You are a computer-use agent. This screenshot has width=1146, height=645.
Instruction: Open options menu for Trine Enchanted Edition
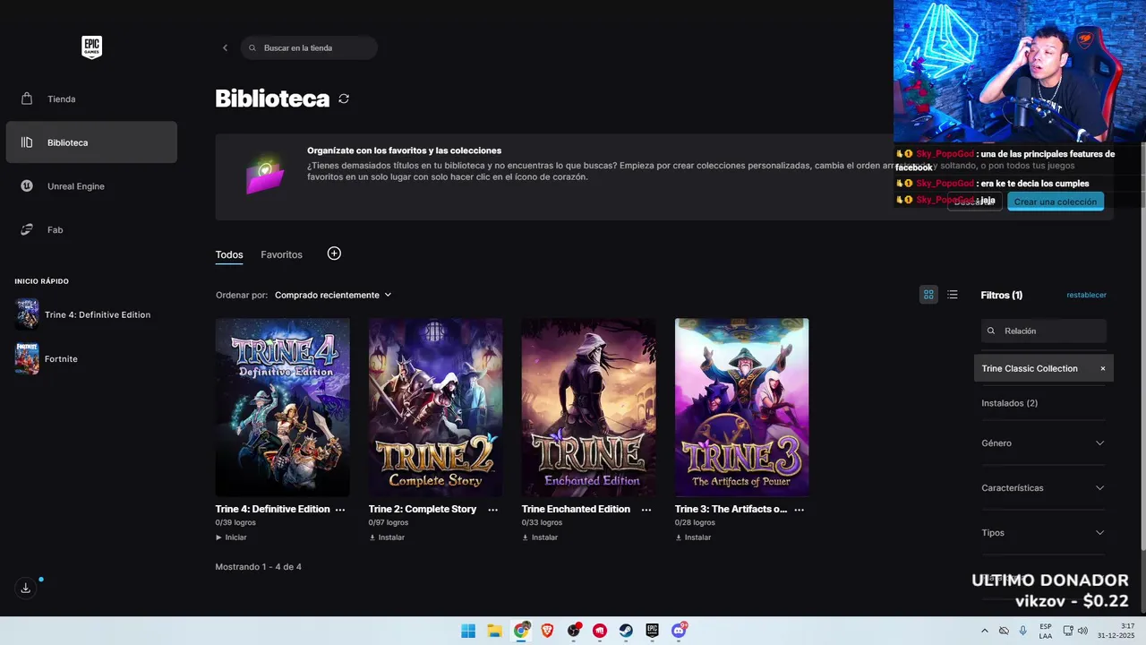coord(646,510)
